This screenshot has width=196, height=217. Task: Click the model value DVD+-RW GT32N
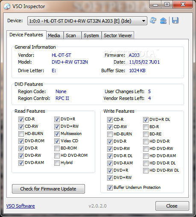70,62
